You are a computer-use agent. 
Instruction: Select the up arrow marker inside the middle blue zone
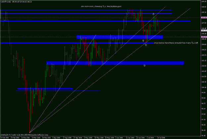pyautogui.click(x=143, y=41)
